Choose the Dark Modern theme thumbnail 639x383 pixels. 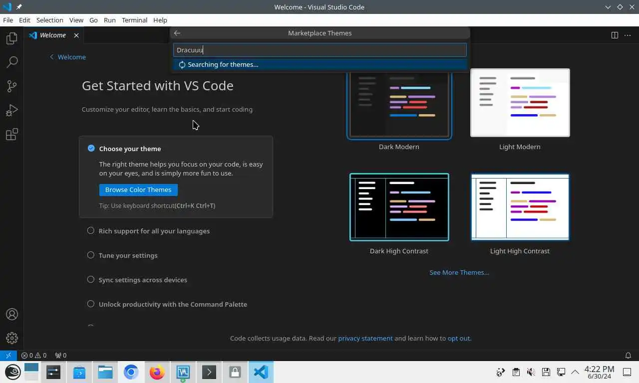point(399,104)
